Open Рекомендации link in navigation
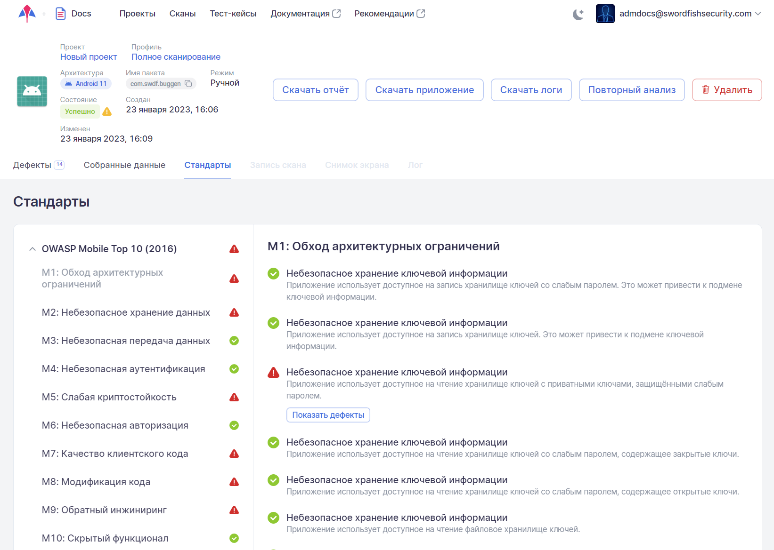 click(x=384, y=14)
